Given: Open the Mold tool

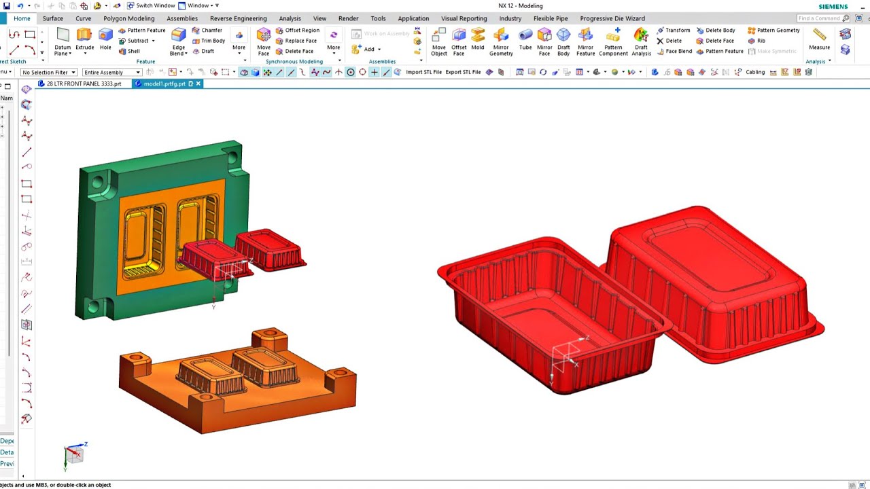Looking at the screenshot, I should (x=478, y=39).
